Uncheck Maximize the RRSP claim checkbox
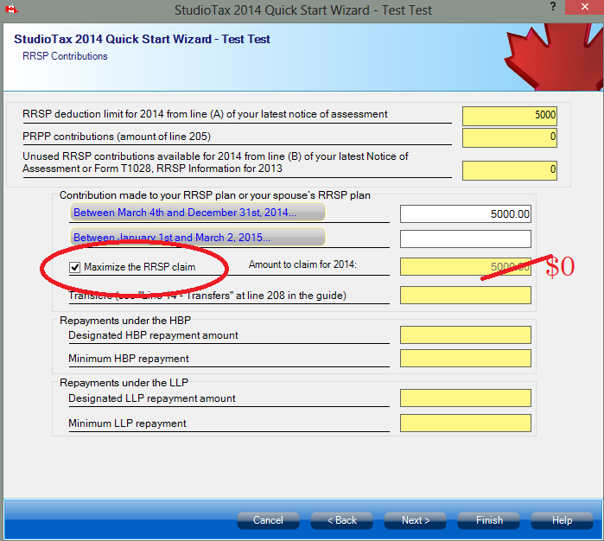The height and width of the screenshot is (541, 604). coord(74,267)
